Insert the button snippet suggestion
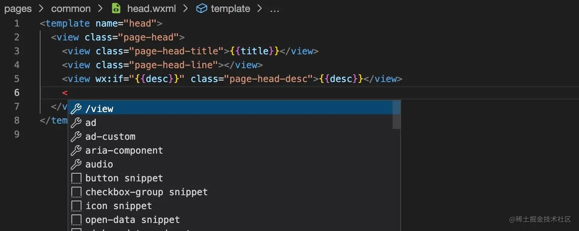The width and height of the screenshot is (579, 231). pyautogui.click(x=234, y=178)
